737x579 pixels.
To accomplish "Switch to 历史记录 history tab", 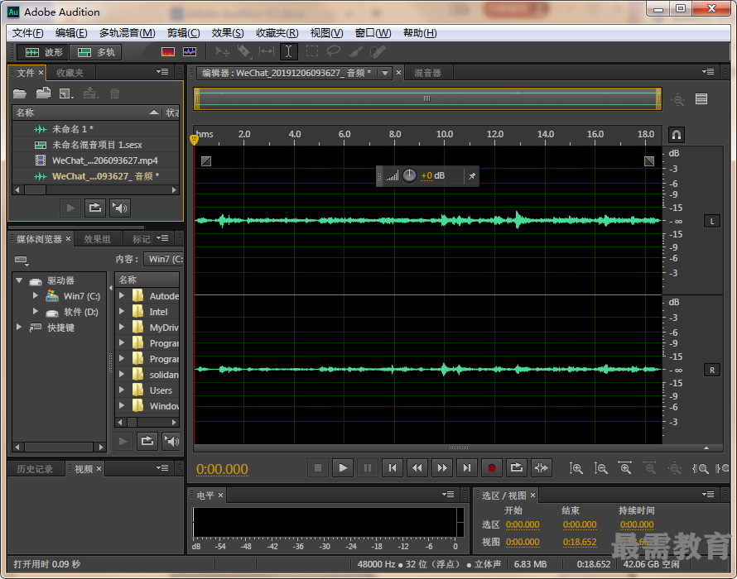I will point(35,469).
